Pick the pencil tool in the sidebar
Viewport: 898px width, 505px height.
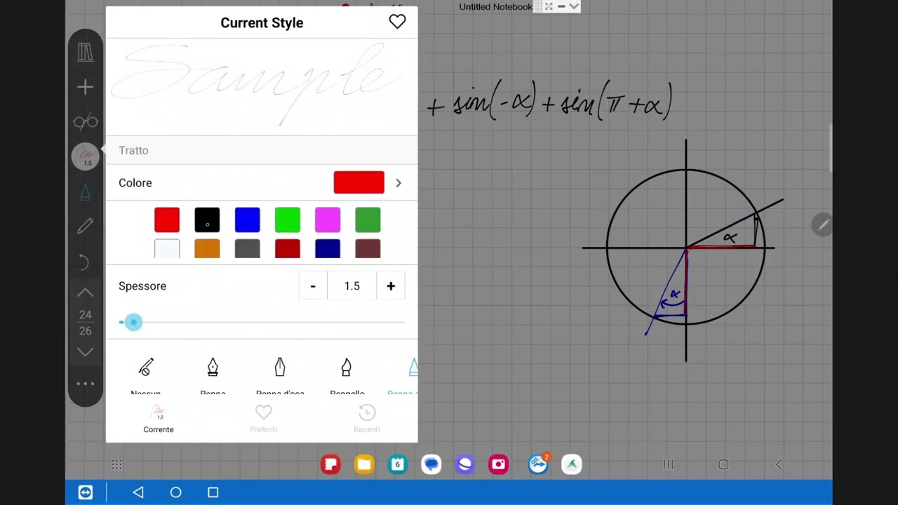(85, 226)
